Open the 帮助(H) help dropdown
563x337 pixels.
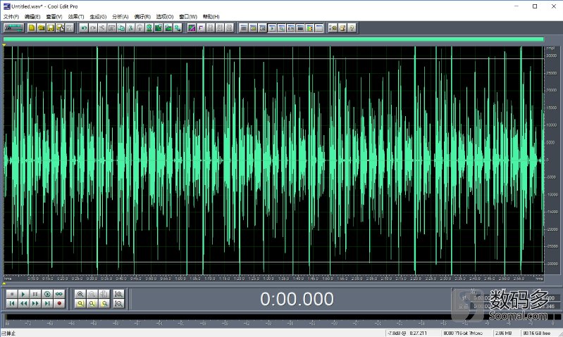[x=209, y=16]
